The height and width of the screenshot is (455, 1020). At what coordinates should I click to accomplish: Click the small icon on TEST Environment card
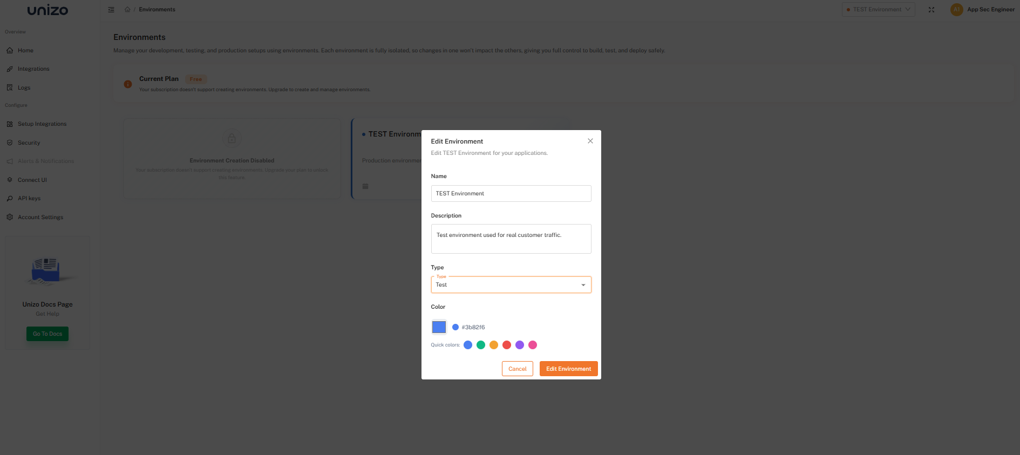tap(365, 186)
